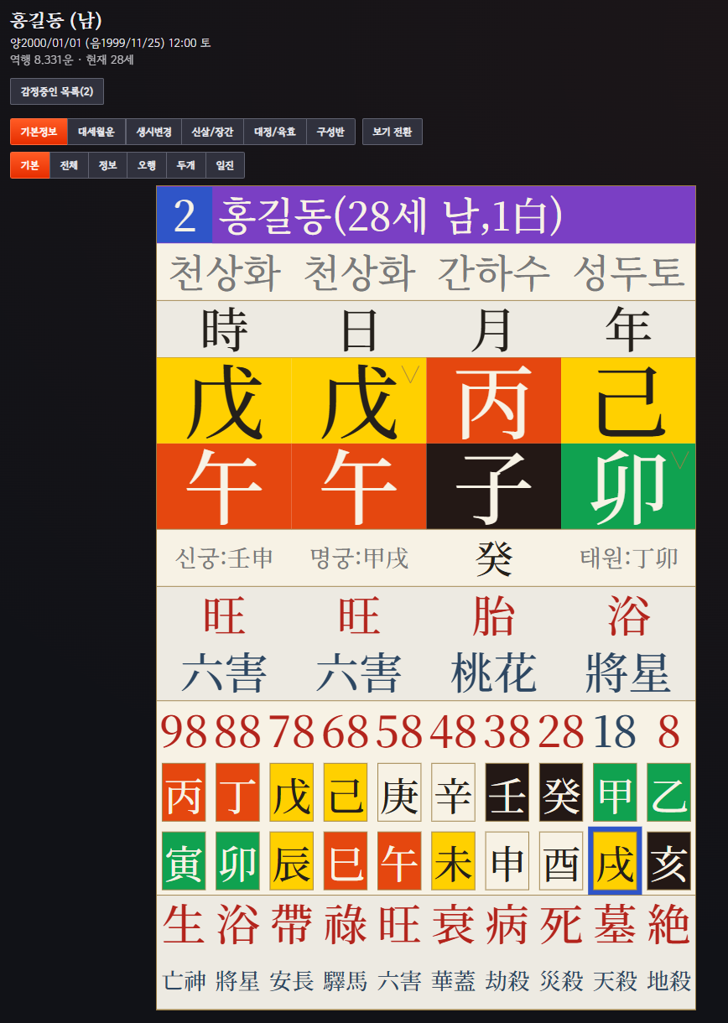Select the 癸 daeun stem tile under 28
Image resolution: width=728 pixels, height=1023 pixels.
[x=561, y=792]
